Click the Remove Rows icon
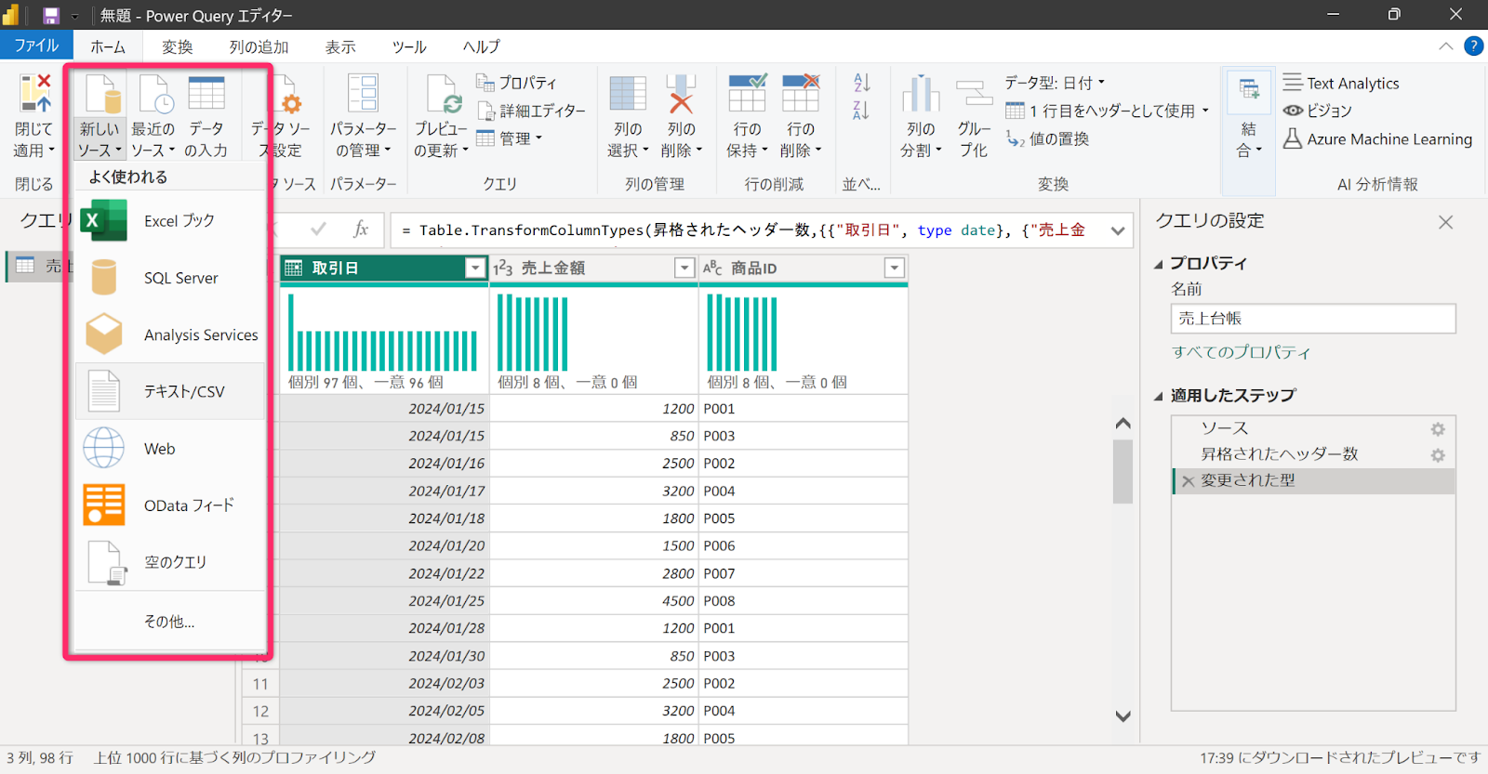Image resolution: width=1488 pixels, height=774 pixels. 801,94
